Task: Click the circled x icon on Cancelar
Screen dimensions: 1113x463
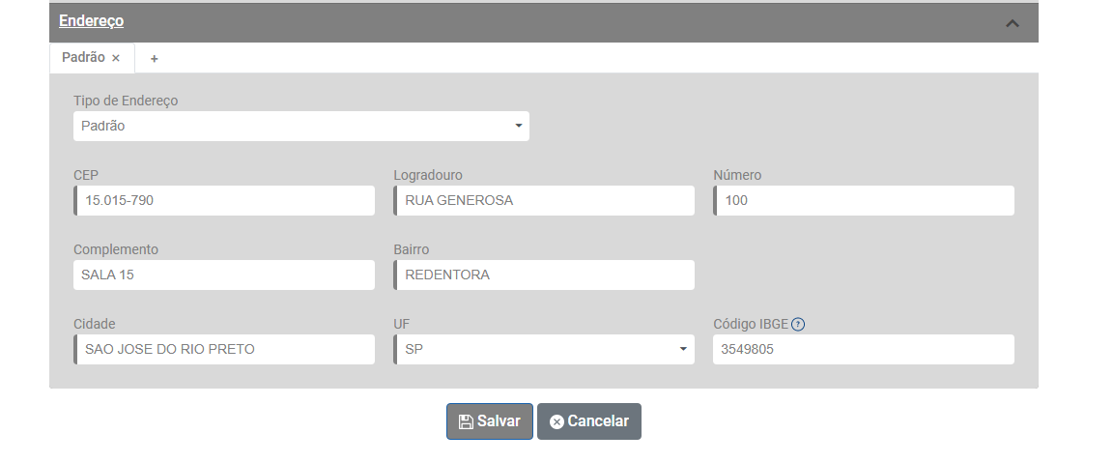Action: 556,421
